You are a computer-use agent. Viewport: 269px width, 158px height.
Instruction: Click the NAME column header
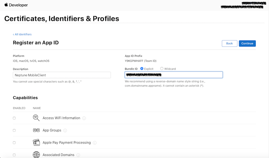click(x=37, y=108)
